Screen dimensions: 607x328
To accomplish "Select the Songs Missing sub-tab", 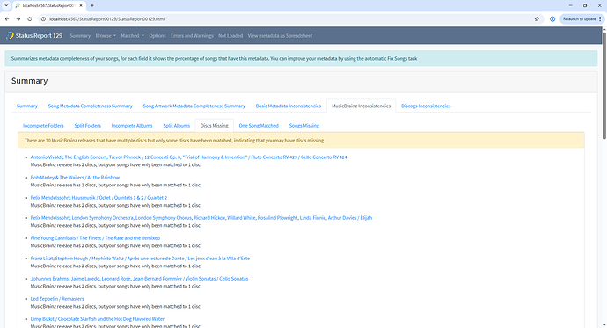I will [x=303, y=126].
